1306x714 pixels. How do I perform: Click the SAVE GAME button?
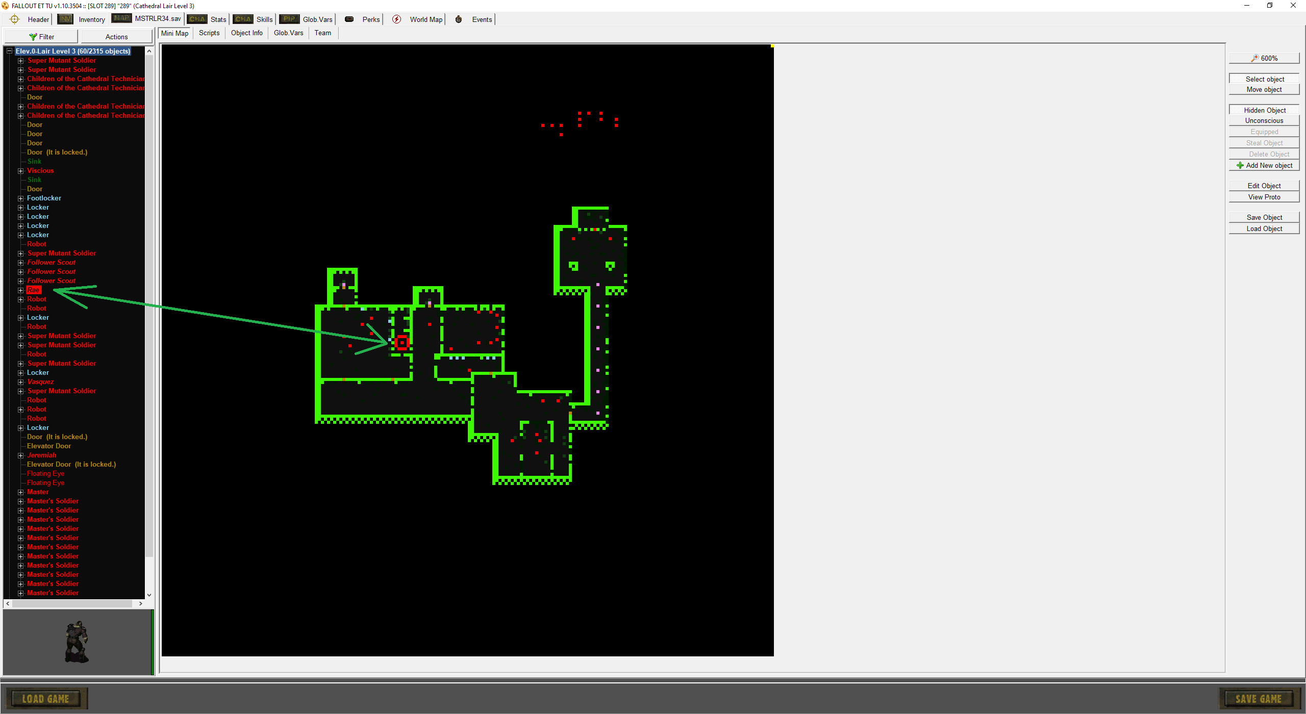pyautogui.click(x=1259, y=699)
